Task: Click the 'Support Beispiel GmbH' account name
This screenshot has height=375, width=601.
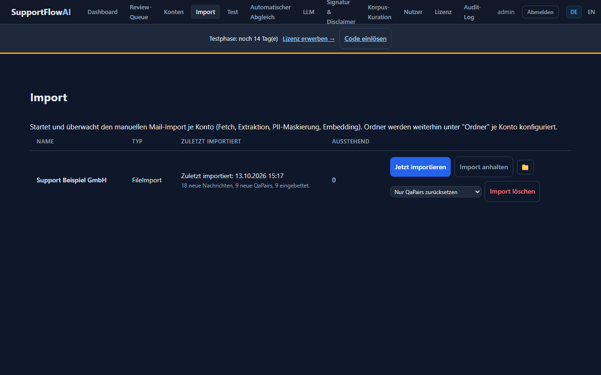Action: pos(71,180)
